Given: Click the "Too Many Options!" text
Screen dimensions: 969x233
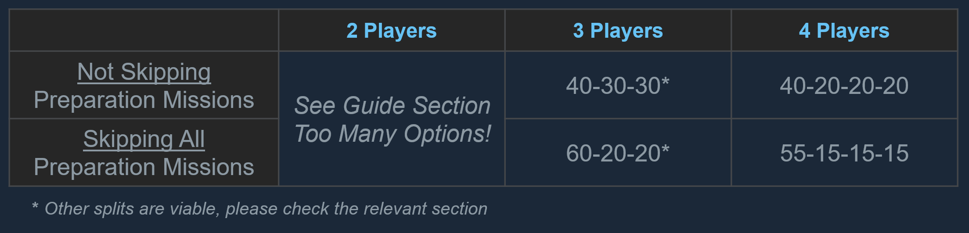Looking at the screenshot, I should 393,134.
